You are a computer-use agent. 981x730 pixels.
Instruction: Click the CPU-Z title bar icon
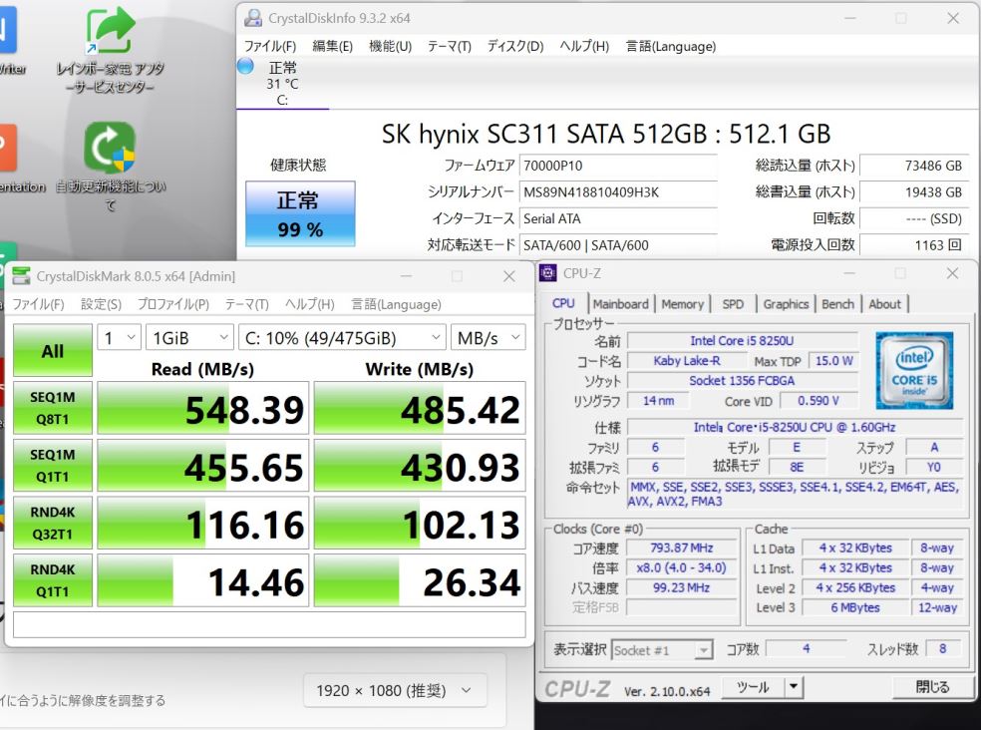[548, 273]
